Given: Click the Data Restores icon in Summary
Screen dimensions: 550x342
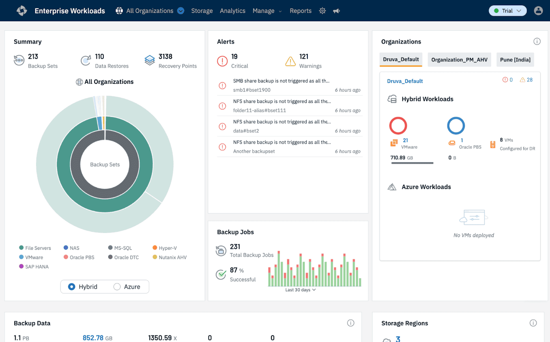Looking at the screenshot, I should pyautogui.click(x=86, y=59).
